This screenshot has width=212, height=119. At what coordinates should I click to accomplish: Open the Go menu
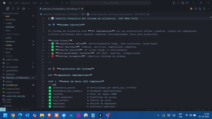(41, 3)
